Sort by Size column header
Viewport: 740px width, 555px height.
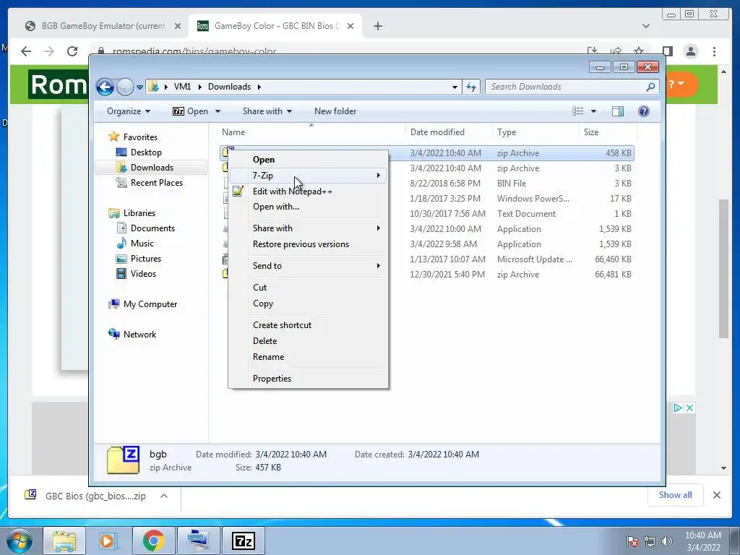tap(607, 133)
